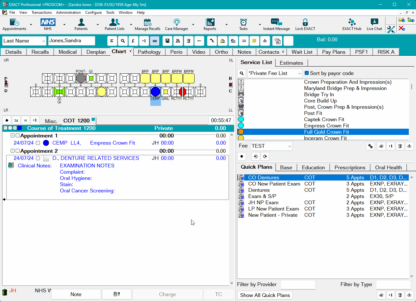This screenshot has width=416, height=302.
Task: Open the Patients module
Action: [81, 24]
